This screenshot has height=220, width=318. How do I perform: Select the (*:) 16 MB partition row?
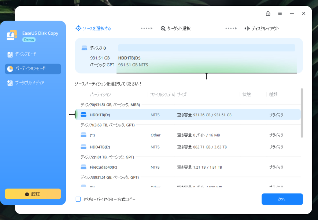click(188, 135)
